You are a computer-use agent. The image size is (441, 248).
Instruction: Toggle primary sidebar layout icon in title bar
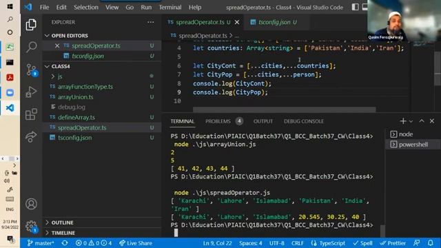pos(356,7)
